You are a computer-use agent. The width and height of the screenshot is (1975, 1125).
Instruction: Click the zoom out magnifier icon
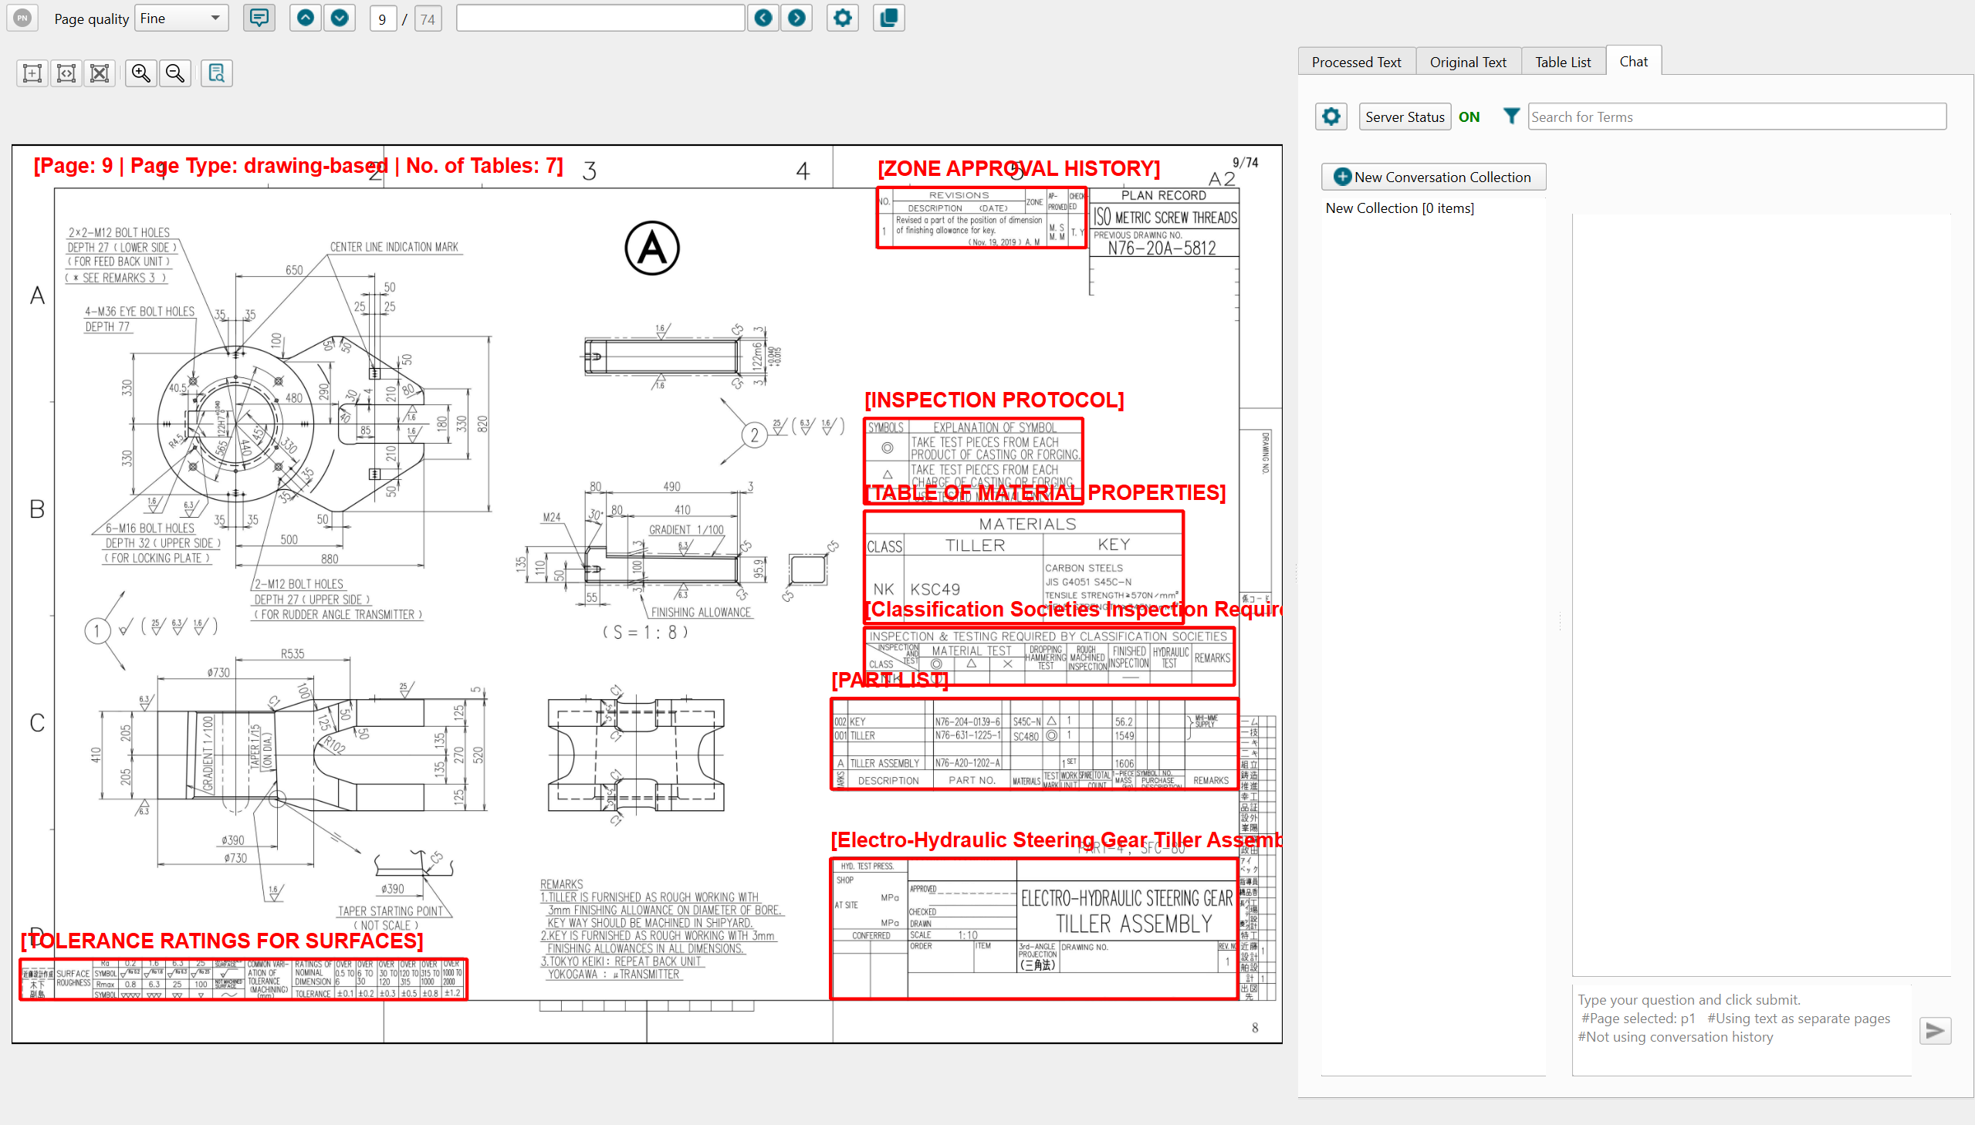[175, 73]
